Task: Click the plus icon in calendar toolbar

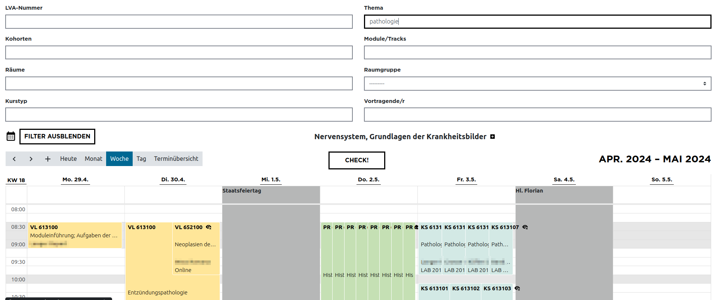Action: click(x=48, y=159)
